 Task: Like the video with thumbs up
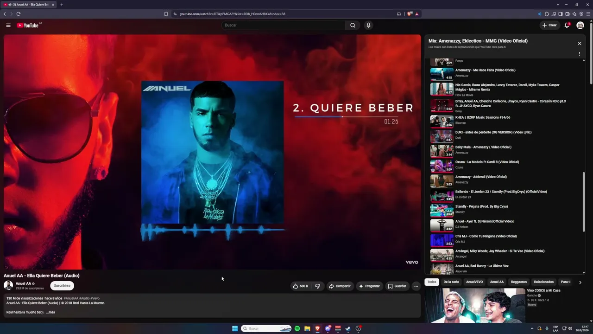click(x=300, y=286)
